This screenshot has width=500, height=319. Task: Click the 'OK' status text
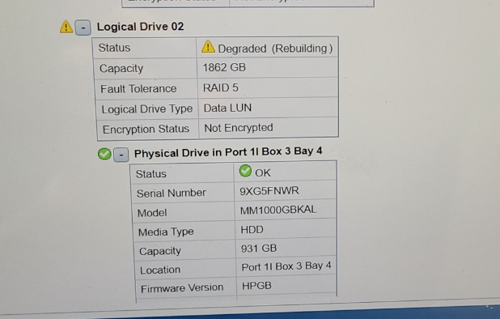click(x=263, y=173)
